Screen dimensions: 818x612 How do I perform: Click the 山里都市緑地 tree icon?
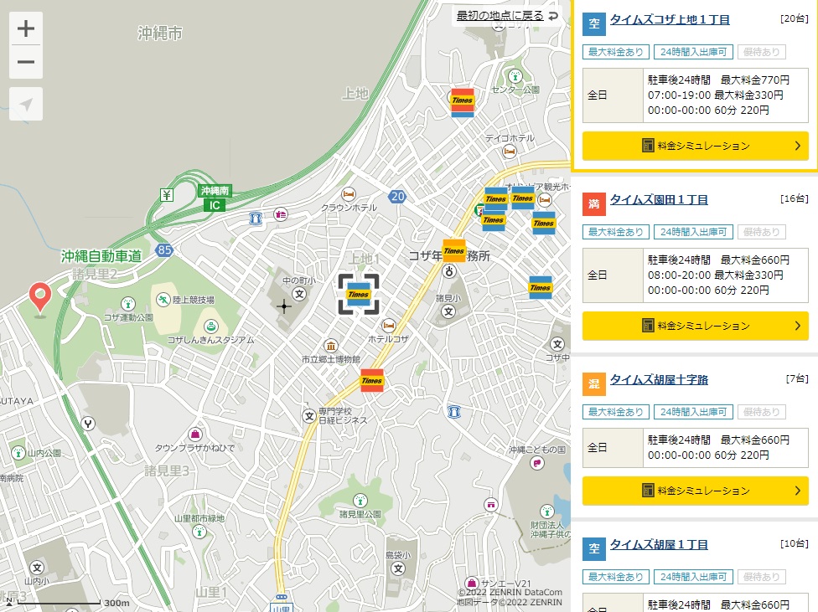tap(199, 532)
